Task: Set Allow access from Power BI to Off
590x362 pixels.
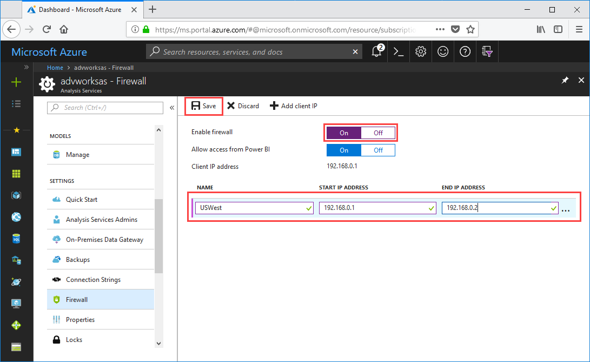Action: coord(378,150)
